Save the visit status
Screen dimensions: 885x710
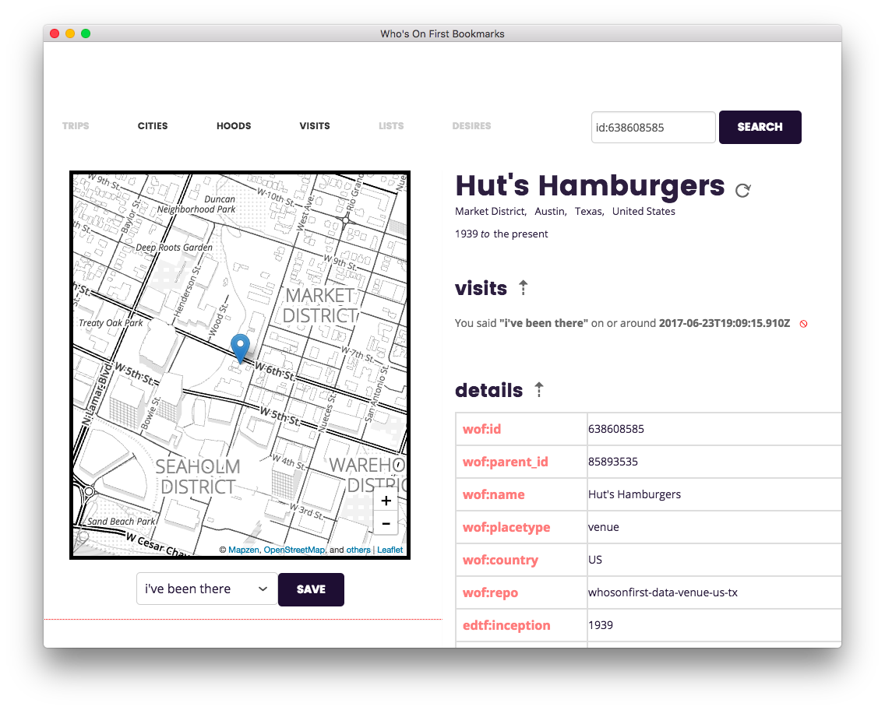pos(311,589)
